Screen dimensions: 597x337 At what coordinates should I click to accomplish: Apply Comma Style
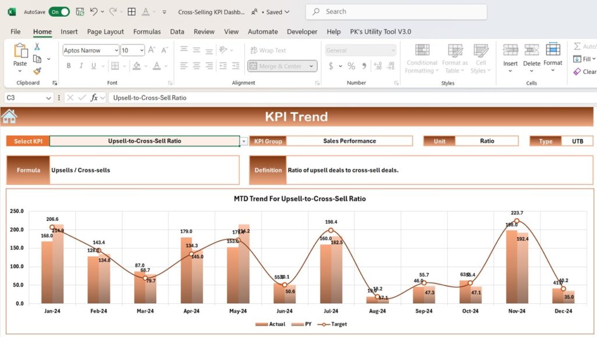pos(364,66)
